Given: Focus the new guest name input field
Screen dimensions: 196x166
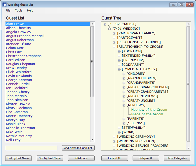Looking at the screenshot, I should [x=31, y=148].
